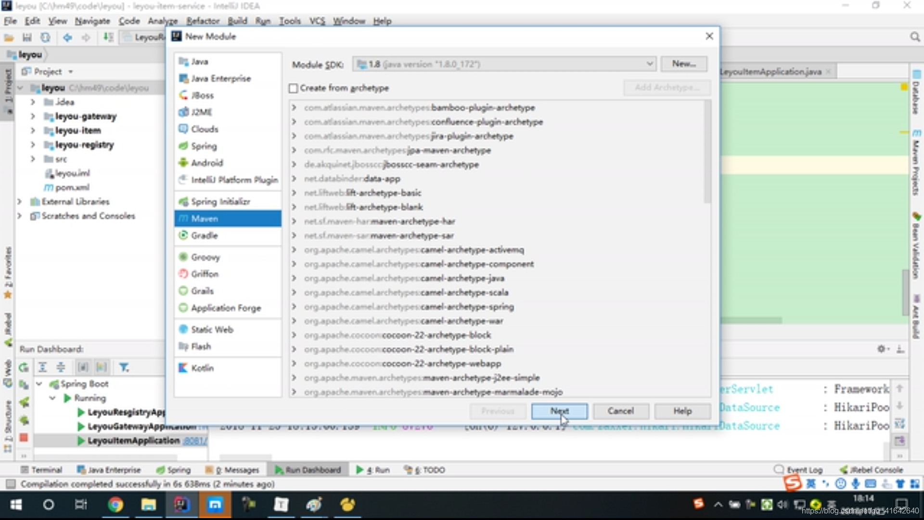Viewport: 924px width, 520px height.
Task: Select Kotlin module type
Action: [202, 368]
